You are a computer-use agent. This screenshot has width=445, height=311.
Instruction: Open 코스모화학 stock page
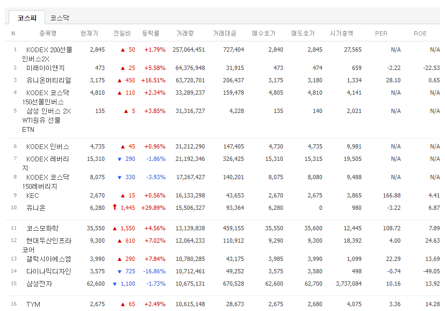42,228
